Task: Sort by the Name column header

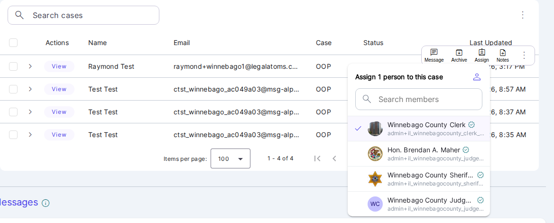Action: (x=98, y=43)
